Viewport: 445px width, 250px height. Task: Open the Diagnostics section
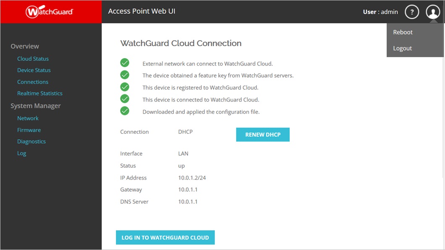(x=31, y=141)
